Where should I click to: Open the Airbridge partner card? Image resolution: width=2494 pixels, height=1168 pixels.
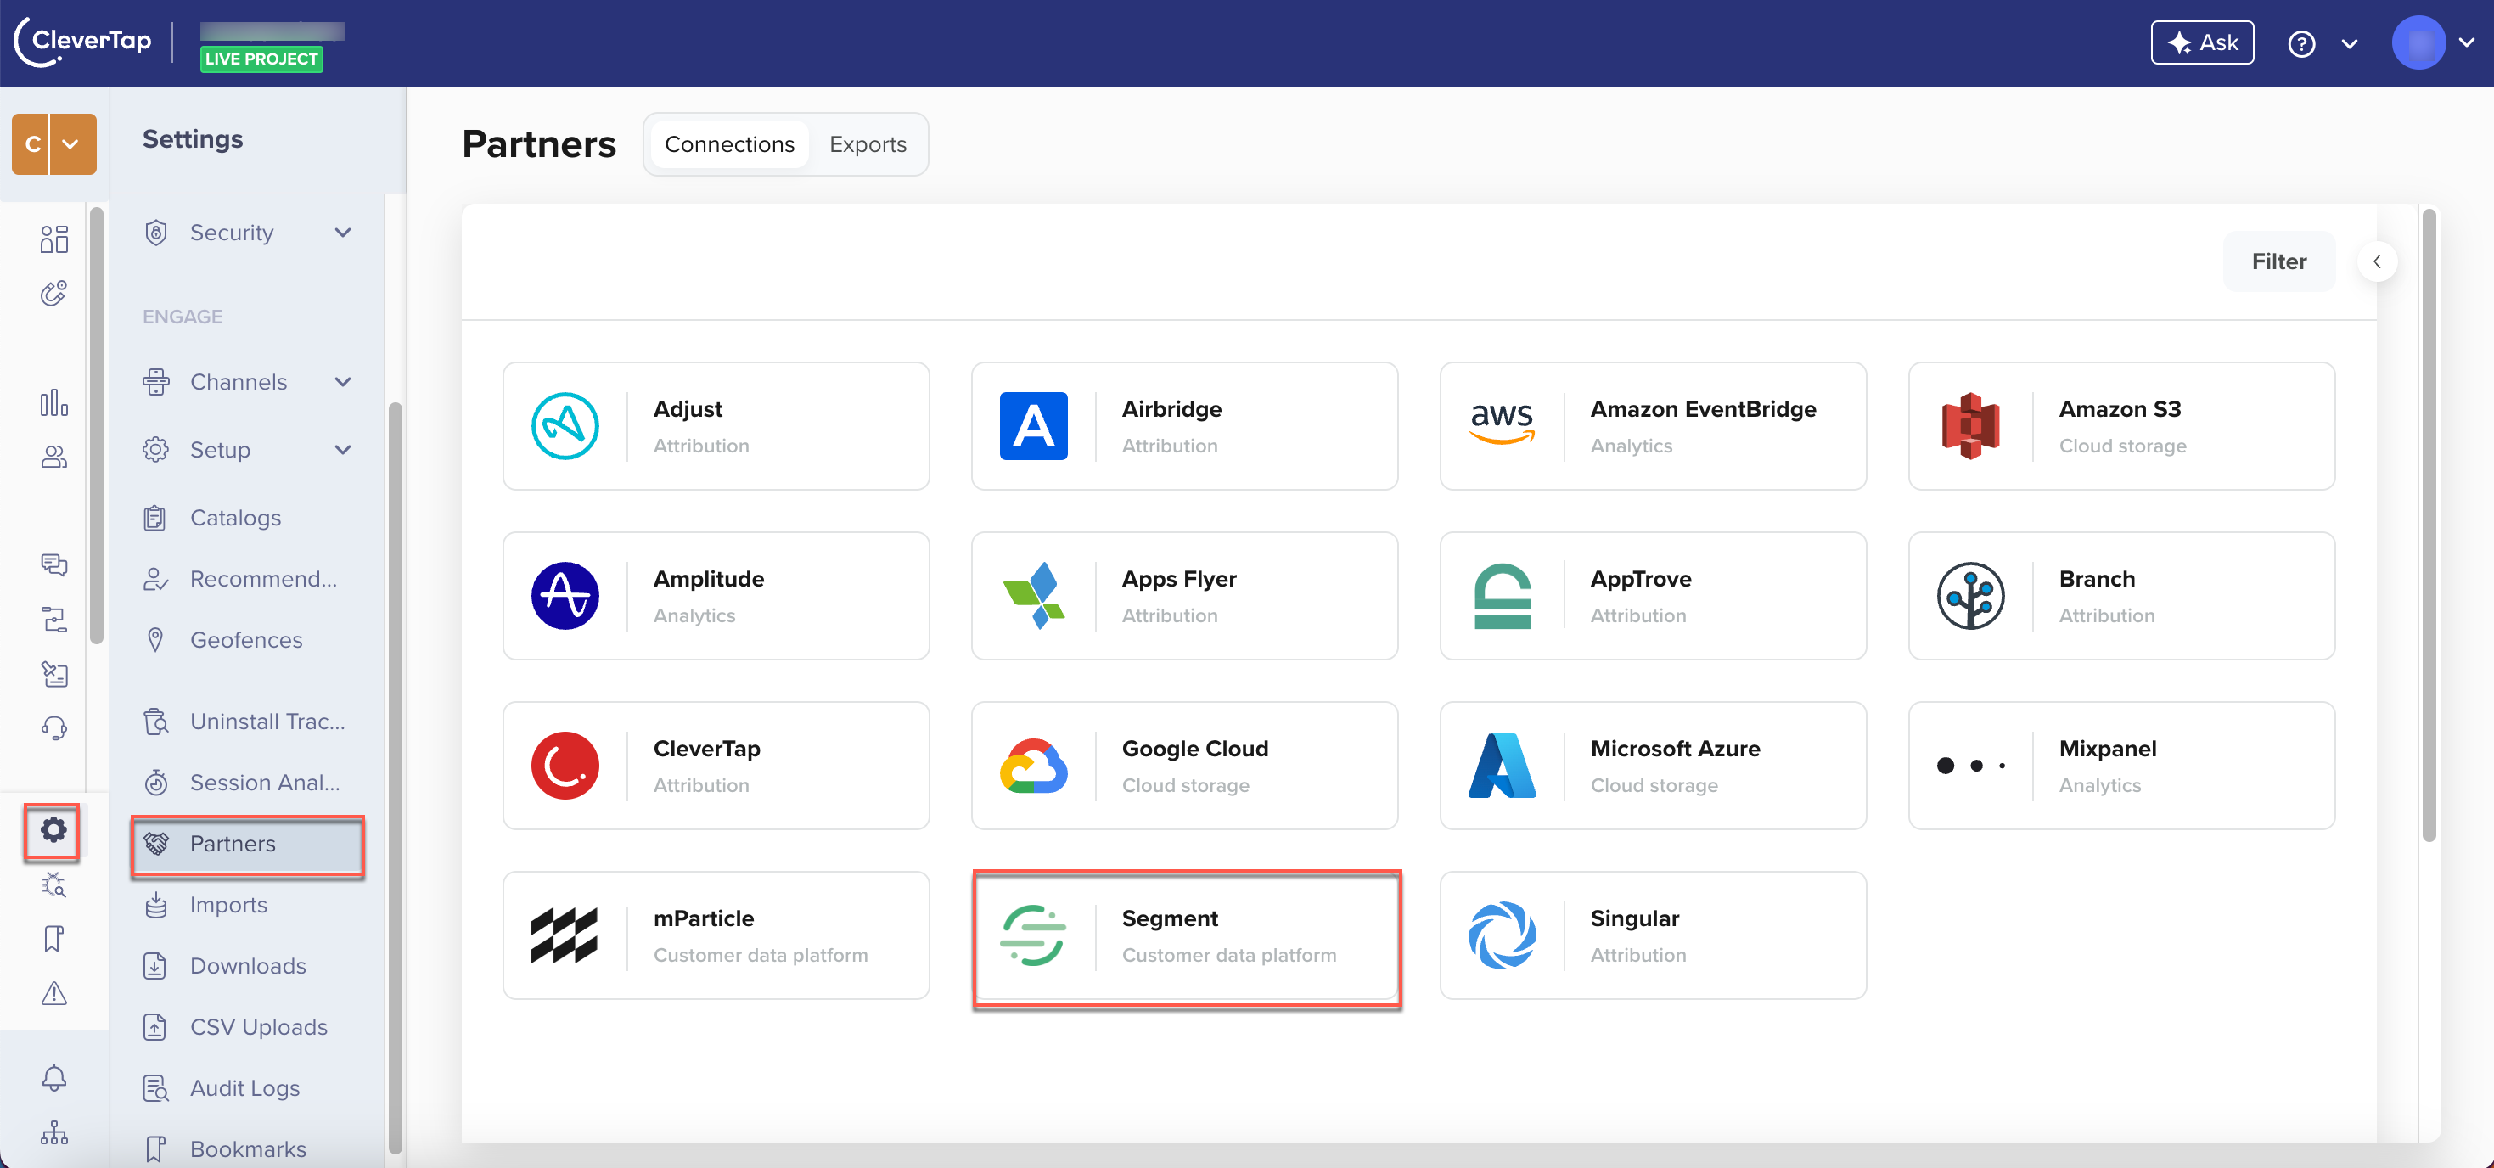[1184, 426]
